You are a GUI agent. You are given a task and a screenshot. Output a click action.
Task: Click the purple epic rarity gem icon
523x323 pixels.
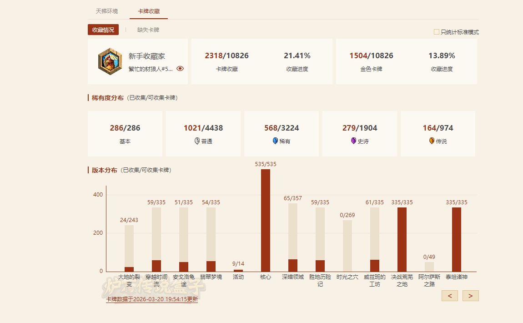coord(353,141)
